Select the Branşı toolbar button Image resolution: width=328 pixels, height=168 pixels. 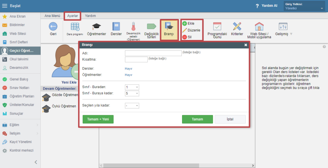point(169,30)
